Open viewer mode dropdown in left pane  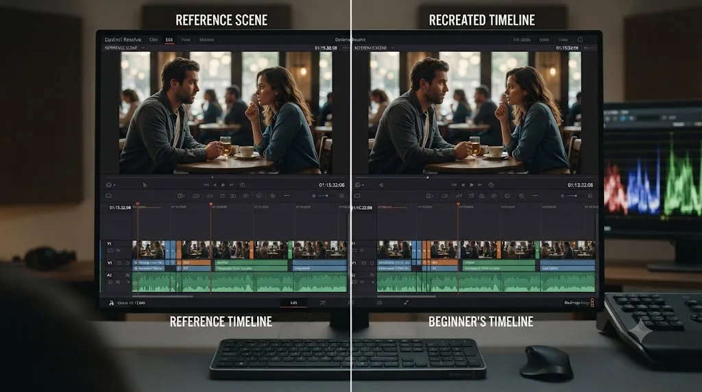110,185
